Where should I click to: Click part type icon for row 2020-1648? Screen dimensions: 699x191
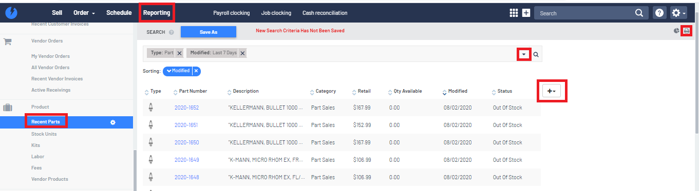point(151,177)
